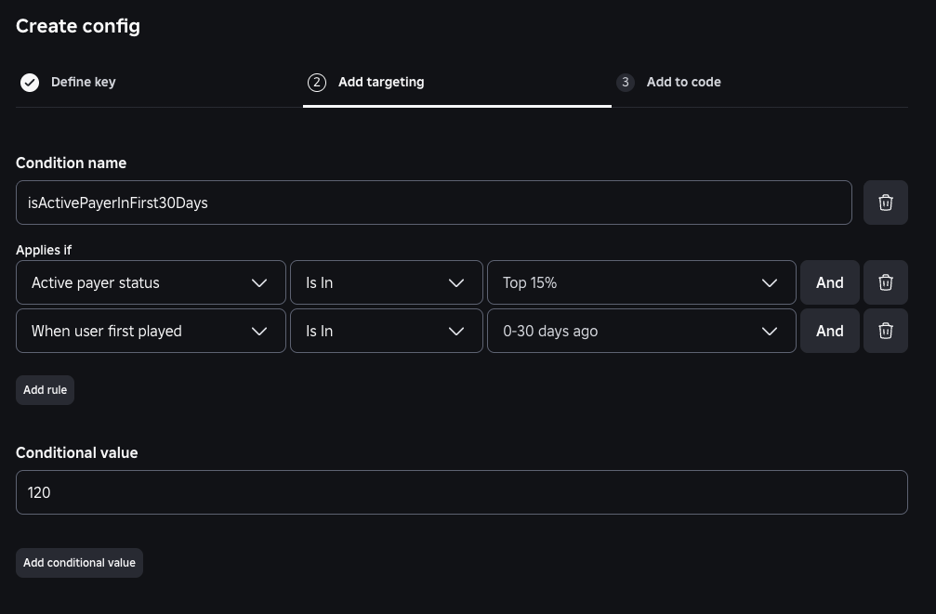The image size is (936, 614).
Task: Click the Define key checkmark icon
Action: click(30, 83)
